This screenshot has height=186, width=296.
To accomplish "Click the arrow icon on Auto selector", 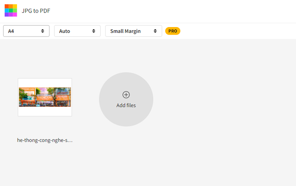I will (x=94, y=31).
